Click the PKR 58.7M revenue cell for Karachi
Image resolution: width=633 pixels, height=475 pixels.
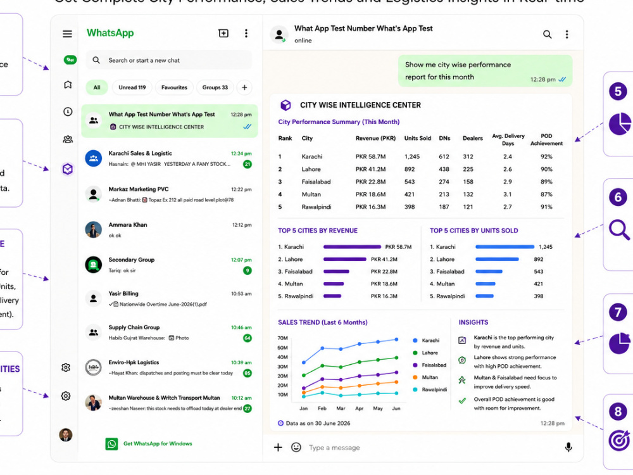(x=370, y=156)
